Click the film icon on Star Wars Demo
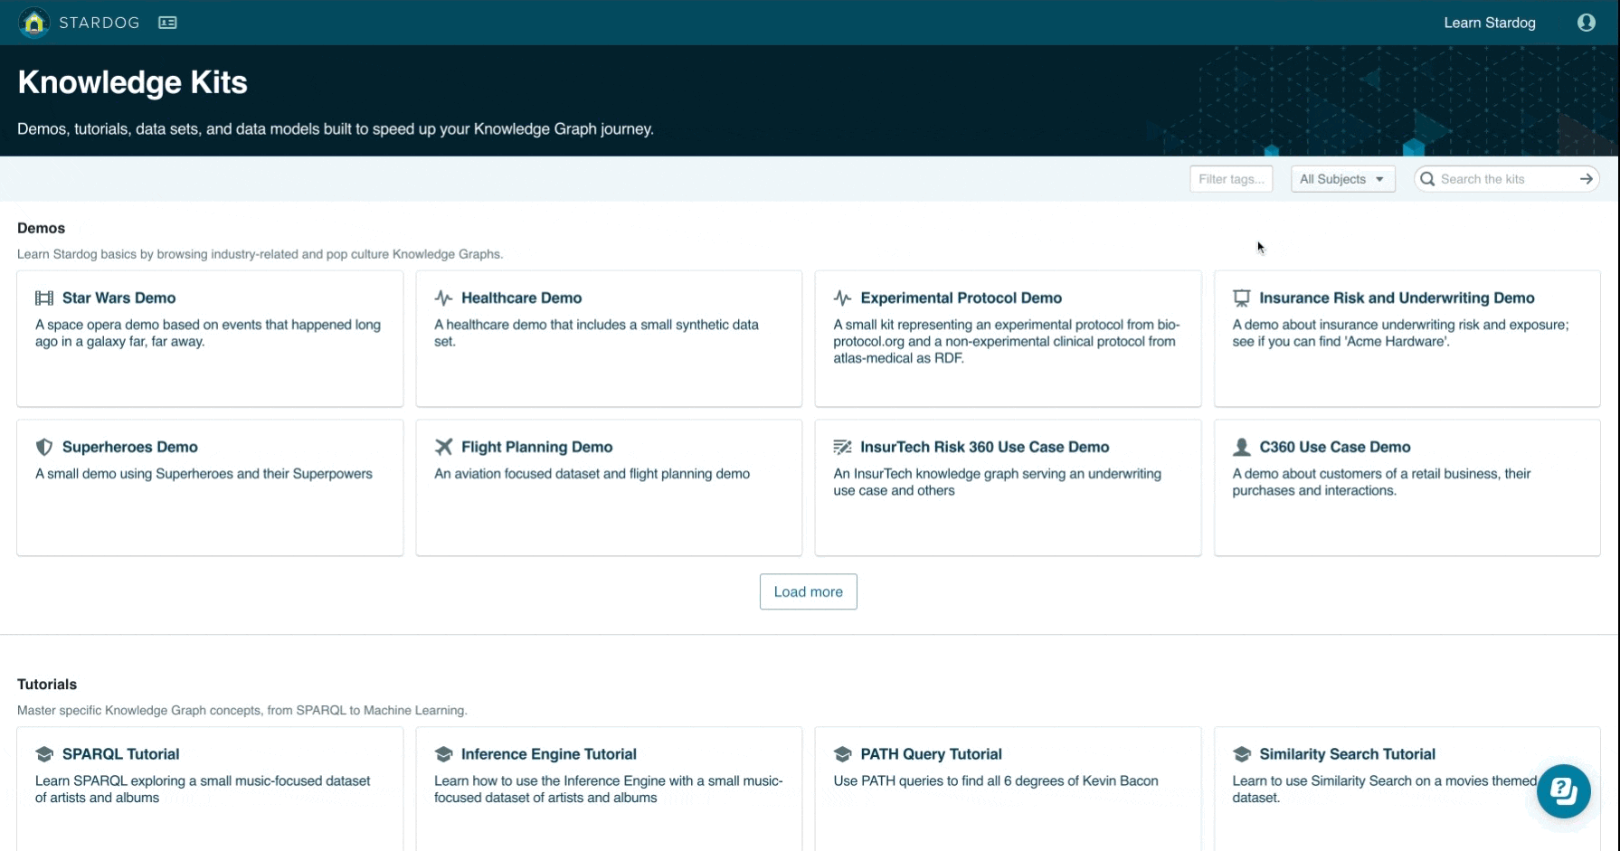Viewport: 1620px width, 851px height. [x=44, y=298]
